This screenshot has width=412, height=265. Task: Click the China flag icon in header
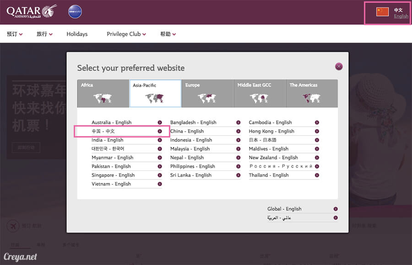[x=382, y=12]
